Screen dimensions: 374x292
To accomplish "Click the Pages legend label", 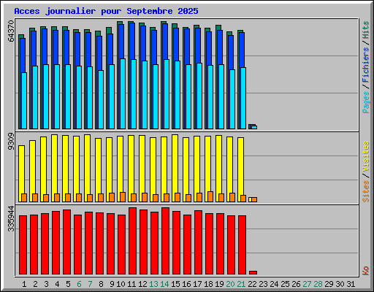I will [x=366, y=102].
